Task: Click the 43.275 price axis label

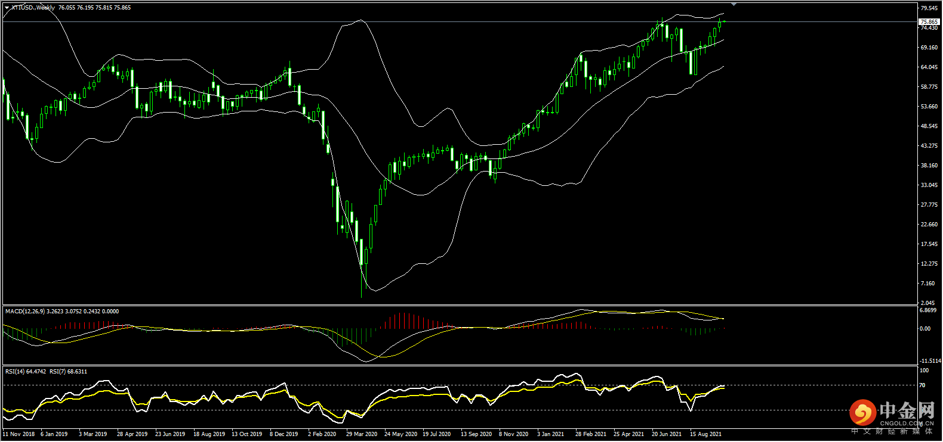Action: point(929,146)
